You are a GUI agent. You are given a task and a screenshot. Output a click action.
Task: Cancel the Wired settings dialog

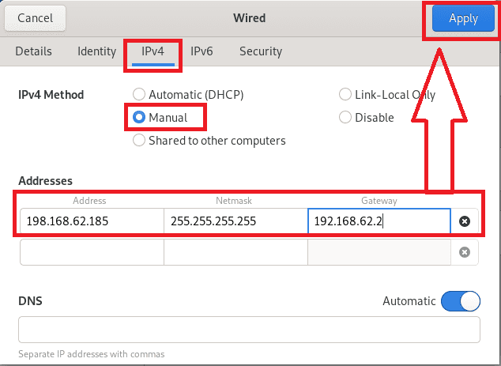(x=35, y=18)
